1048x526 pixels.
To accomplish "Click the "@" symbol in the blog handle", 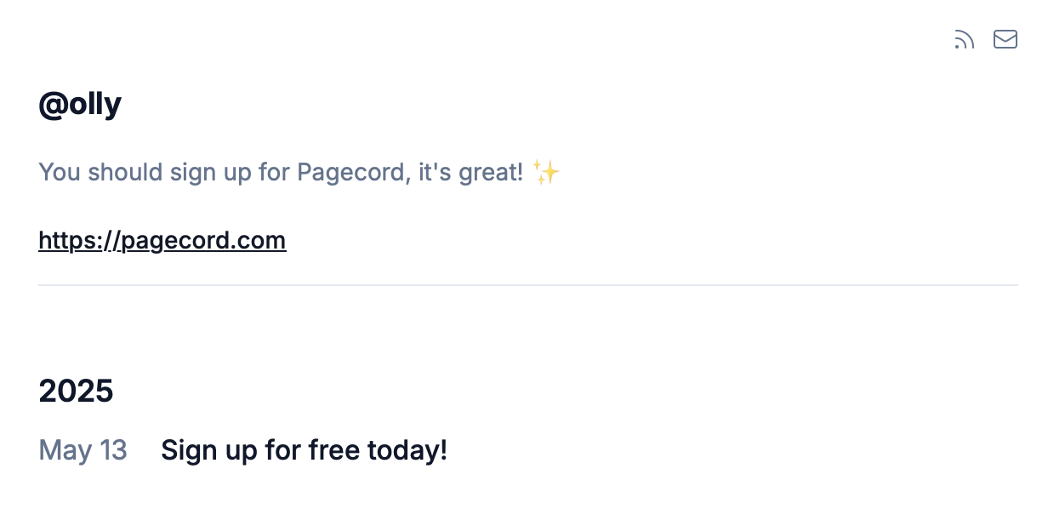I will click(x=53, y=105).
